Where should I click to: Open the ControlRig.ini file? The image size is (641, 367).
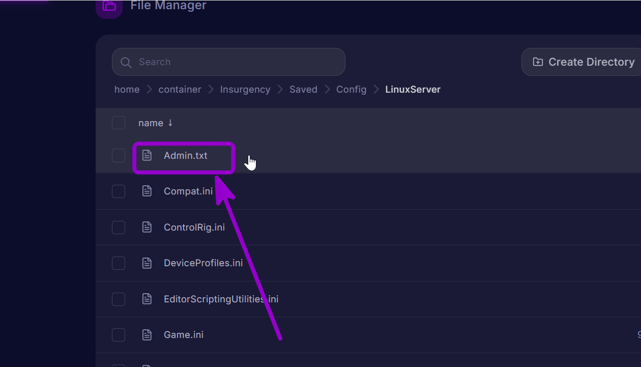194,227
